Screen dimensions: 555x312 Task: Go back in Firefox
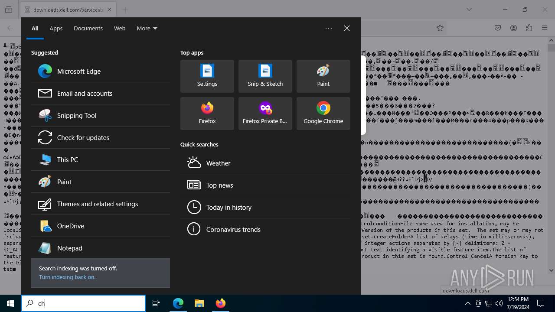pos(10,28)
